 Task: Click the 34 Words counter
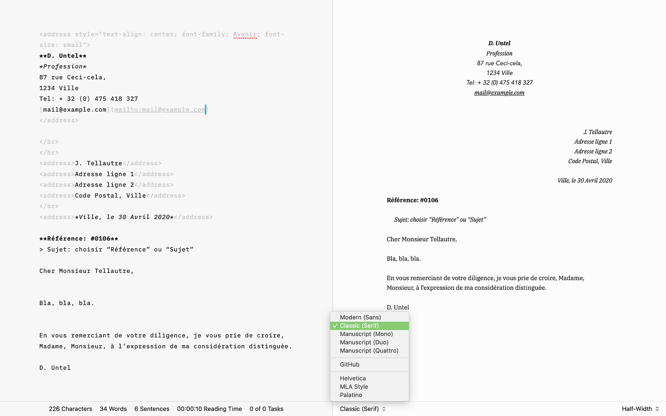pos(113,409)
